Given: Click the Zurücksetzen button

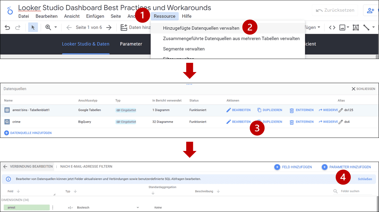Looking at the screenshot, I should point(335,10).
